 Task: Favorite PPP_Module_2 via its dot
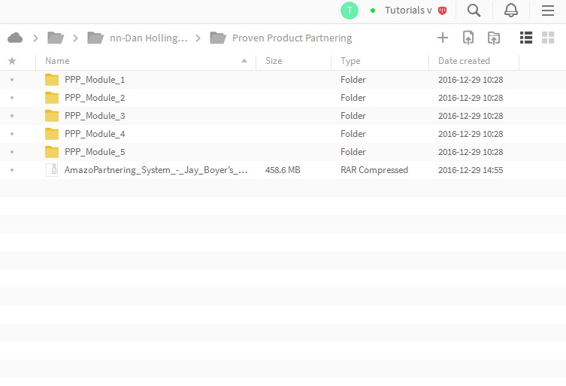[x=12, y=98]
